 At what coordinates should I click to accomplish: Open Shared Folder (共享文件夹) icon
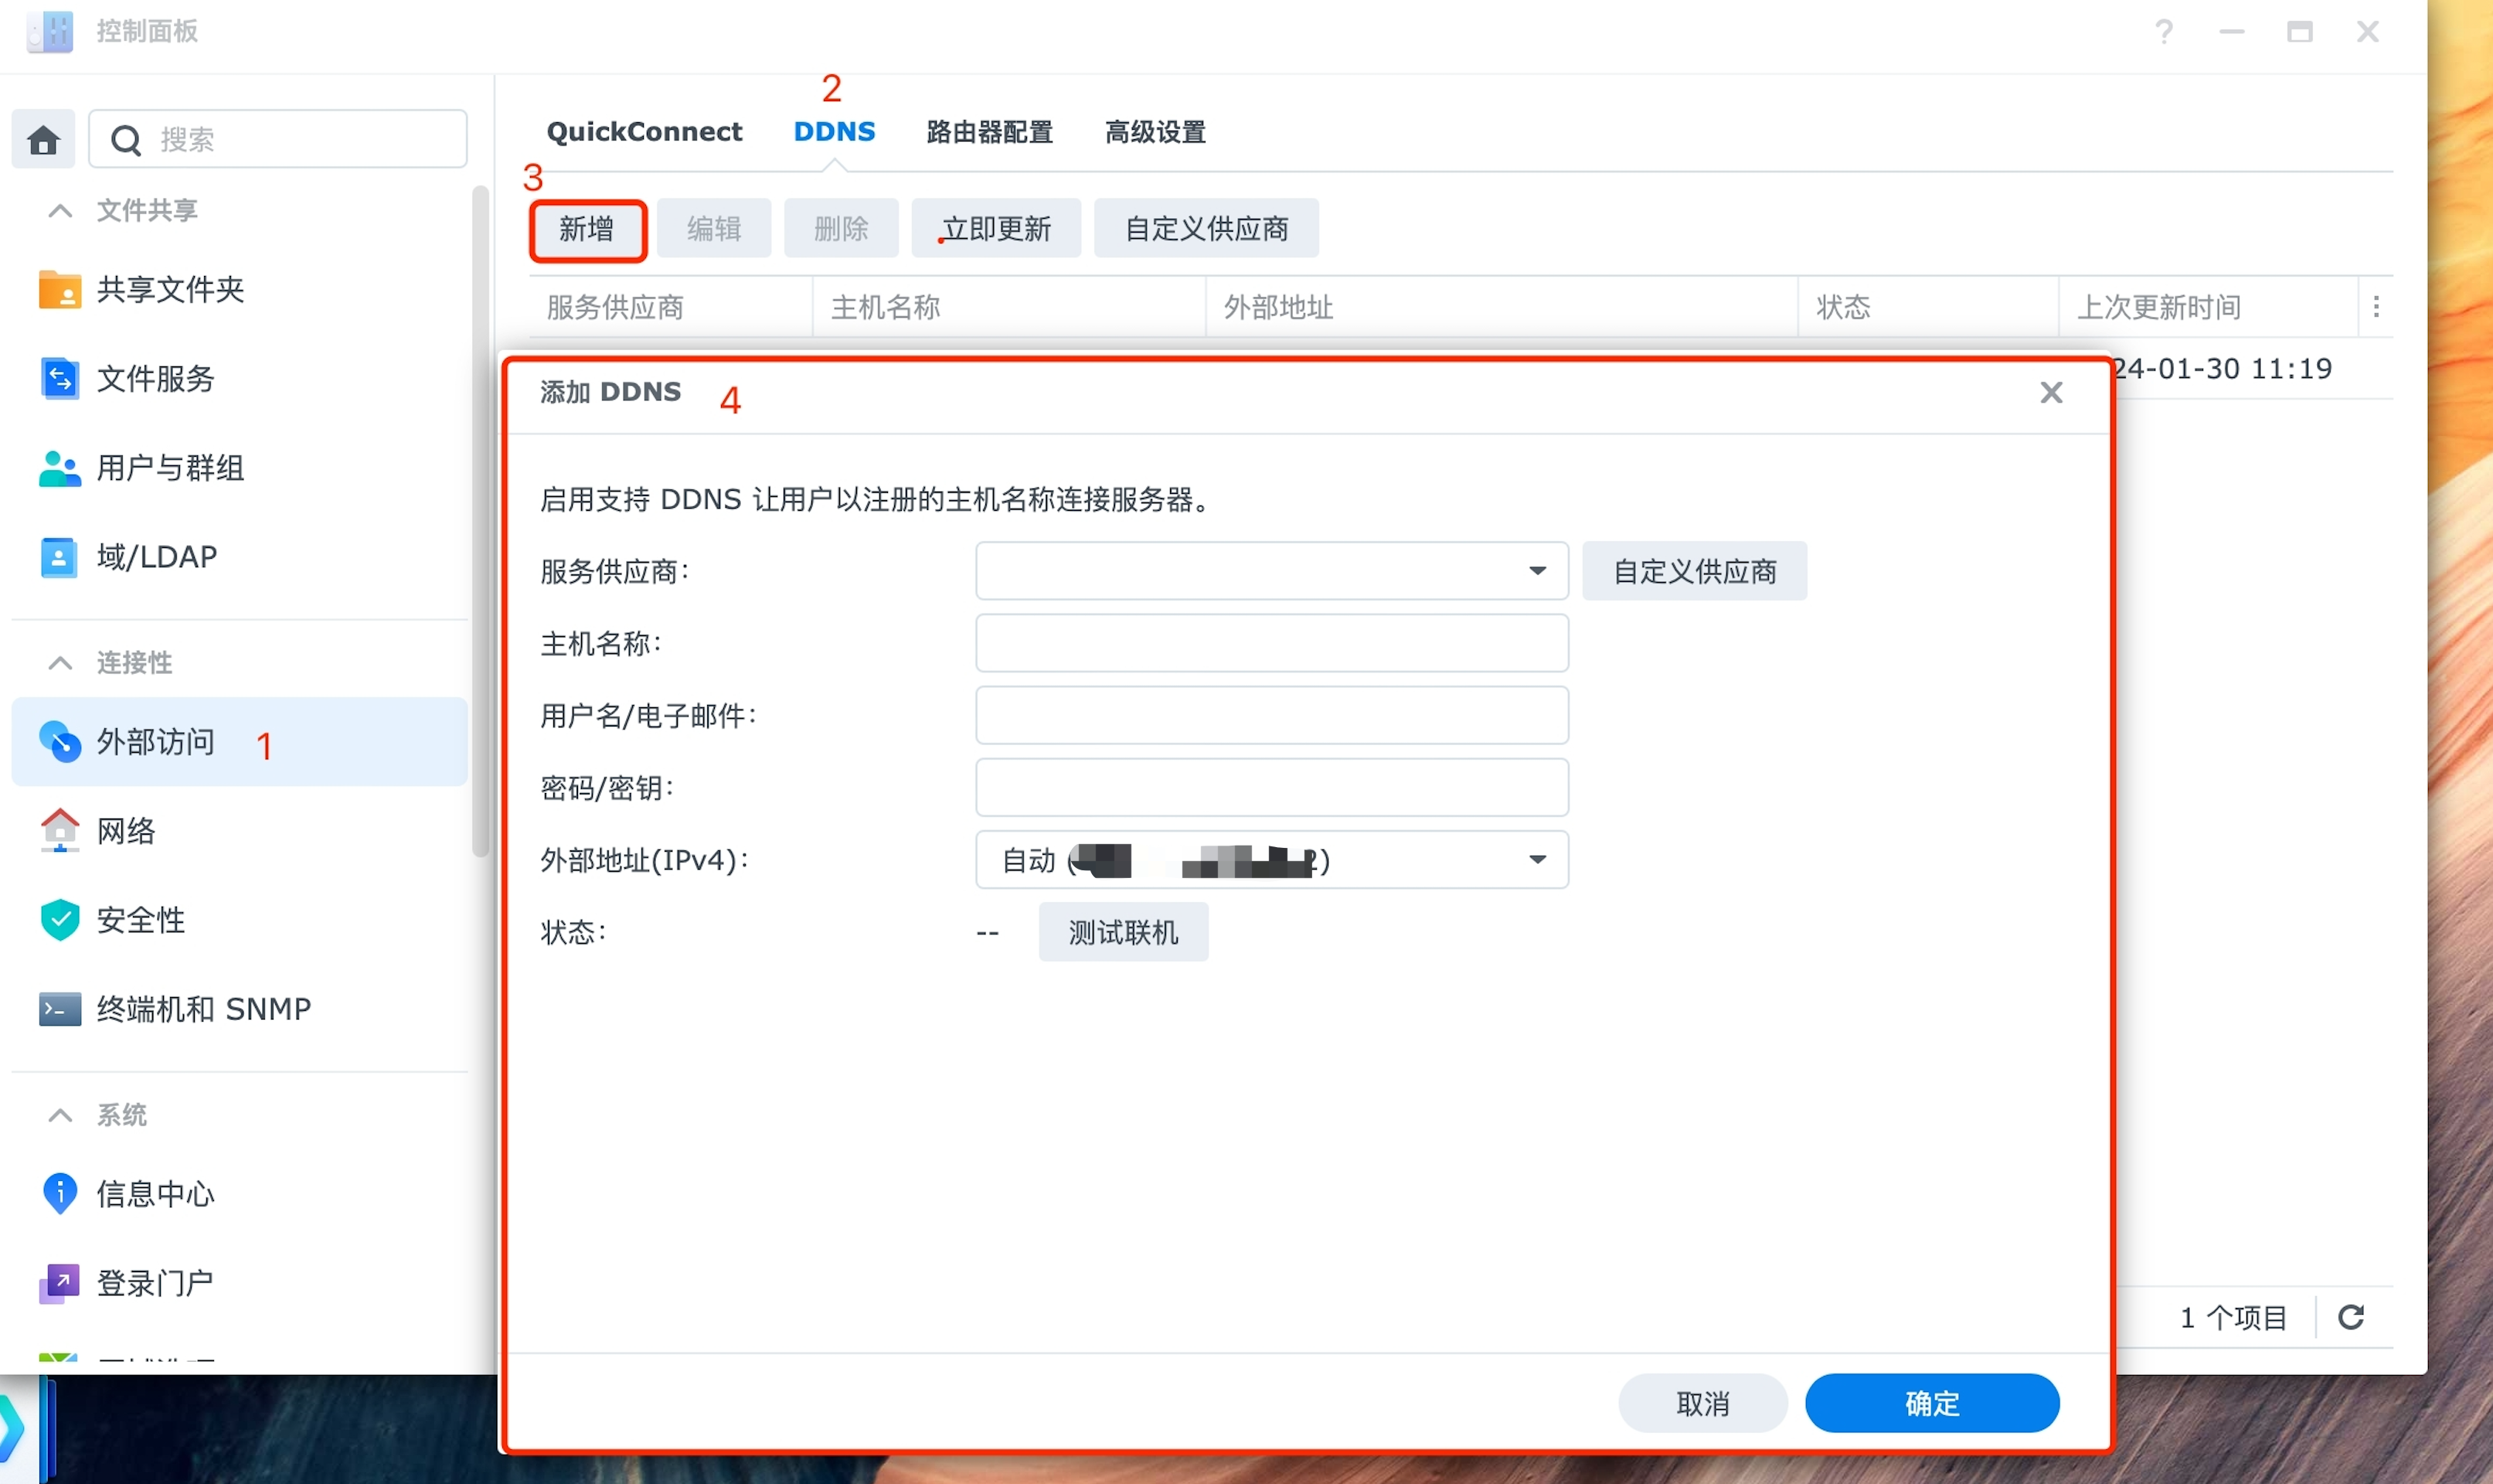pos(59,290)
